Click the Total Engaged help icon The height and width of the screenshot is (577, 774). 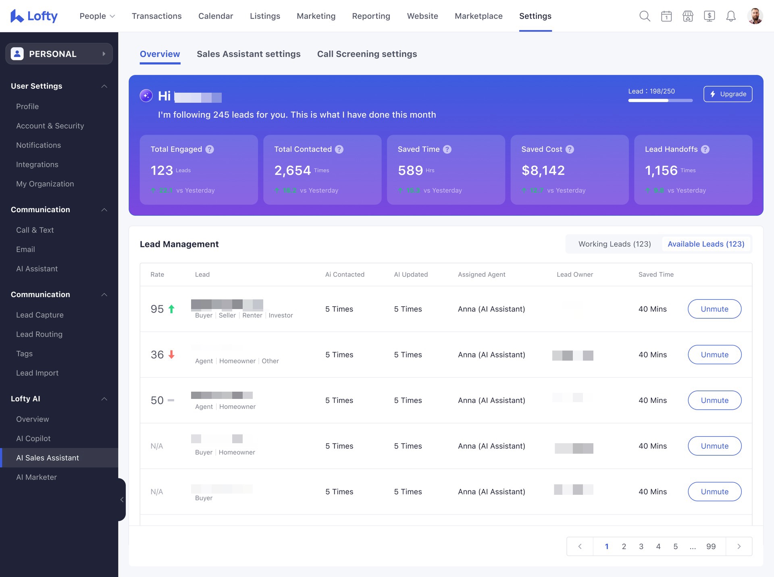pos(210,149)
